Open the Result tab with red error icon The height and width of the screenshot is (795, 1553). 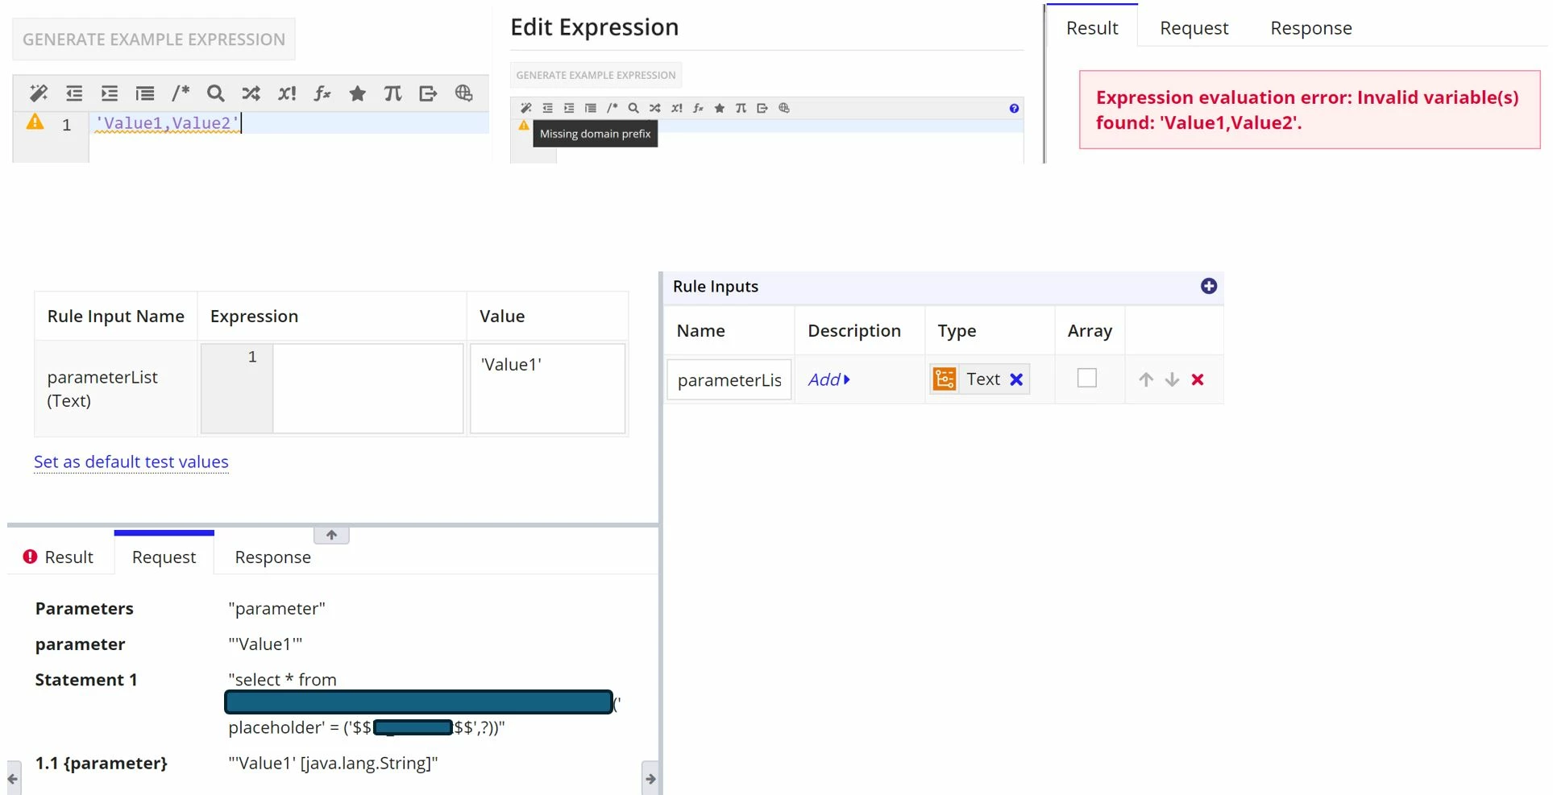(x=59, y=557)
